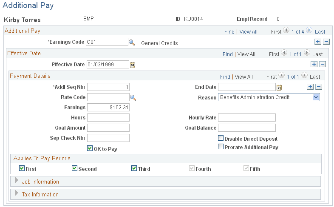This screenshot has height=207, width=334.
Task: Click the Rate Code input field
Action: [x=108, y=97]
